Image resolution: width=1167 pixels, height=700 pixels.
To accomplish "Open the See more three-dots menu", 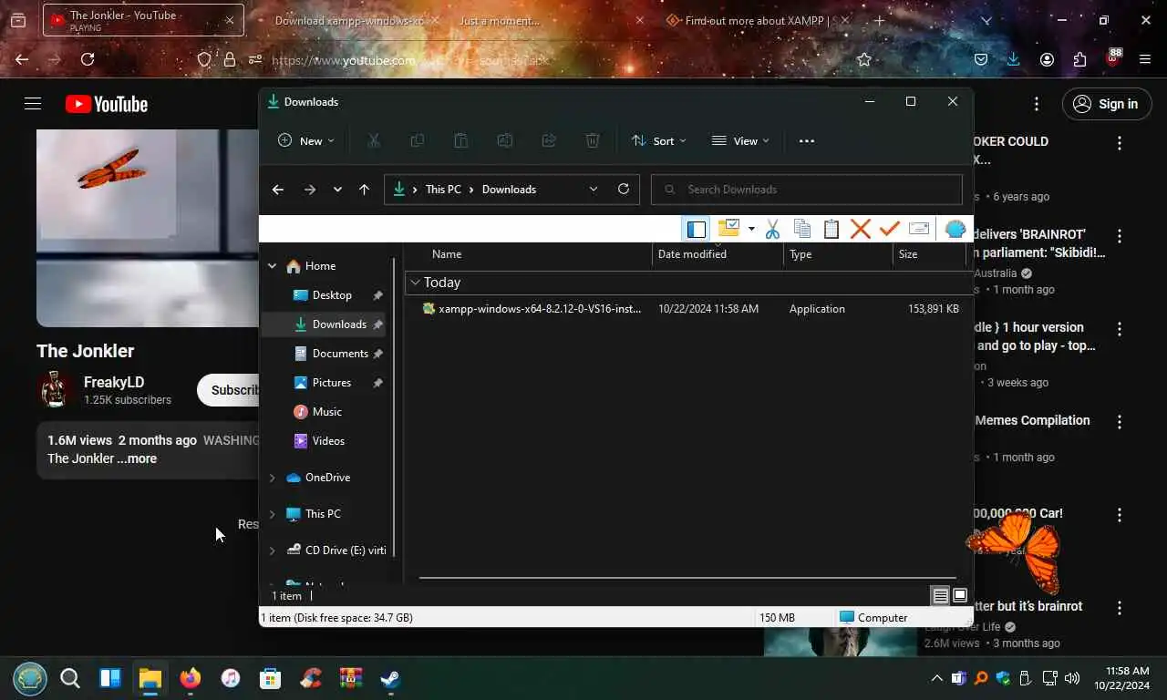I will 806,140.
